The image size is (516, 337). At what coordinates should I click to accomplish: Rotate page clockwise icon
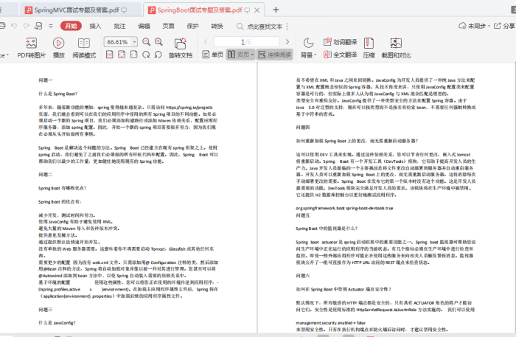click(x=146, y=55)
